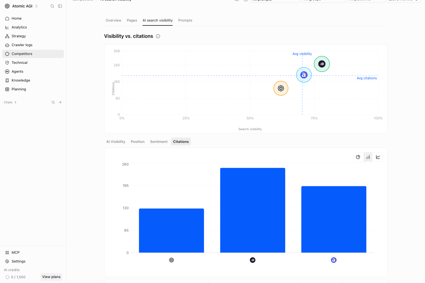Switch to the Prompts tab
This screenshot has height=283, width=425.
[x=185, y=20]
